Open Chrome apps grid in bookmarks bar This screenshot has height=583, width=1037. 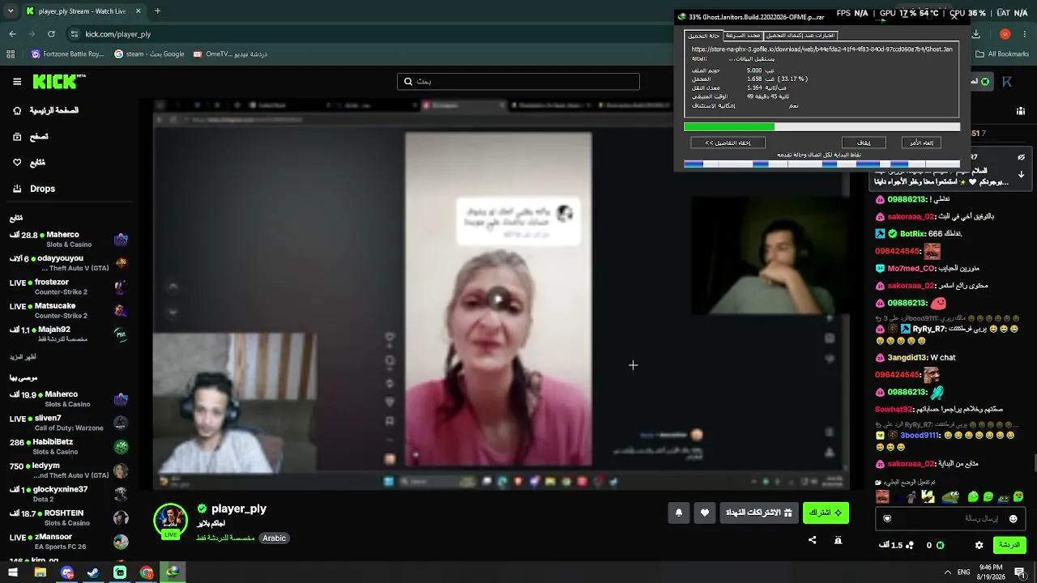(11, 54)
